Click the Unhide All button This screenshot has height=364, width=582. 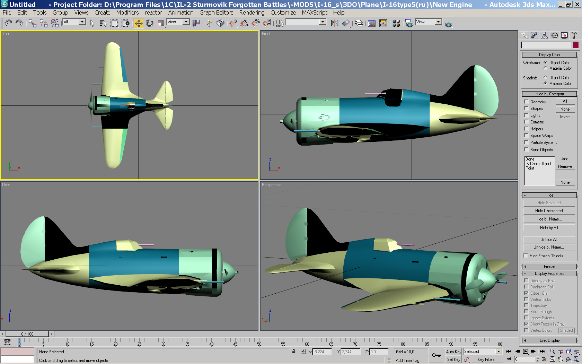click(x=549, y=240)
